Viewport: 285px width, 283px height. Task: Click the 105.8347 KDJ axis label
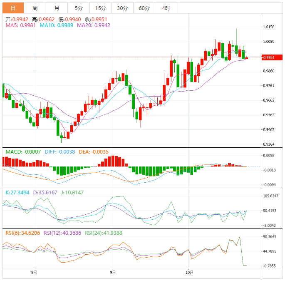coord(270,196)
